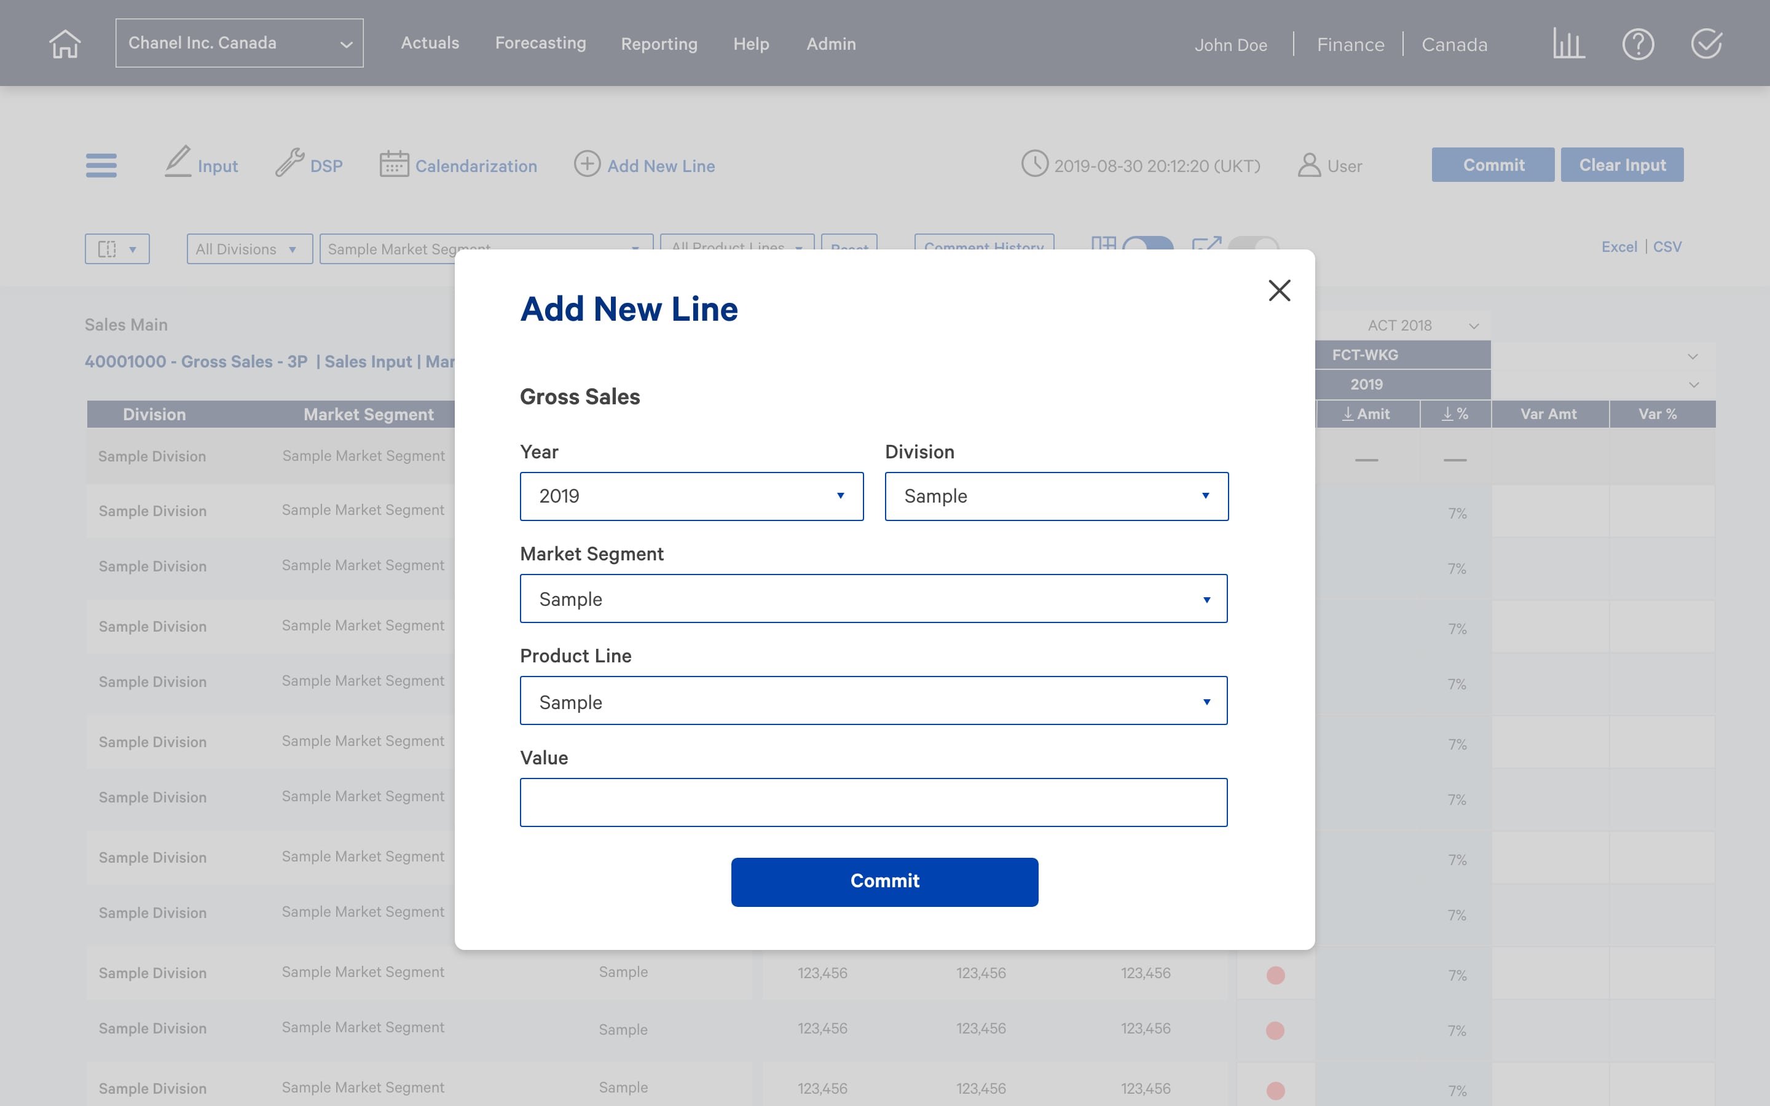Open the Chanel Inc. Canada company dropdown
This screenshot has height=1106, width=1770.
coord(239,43)
